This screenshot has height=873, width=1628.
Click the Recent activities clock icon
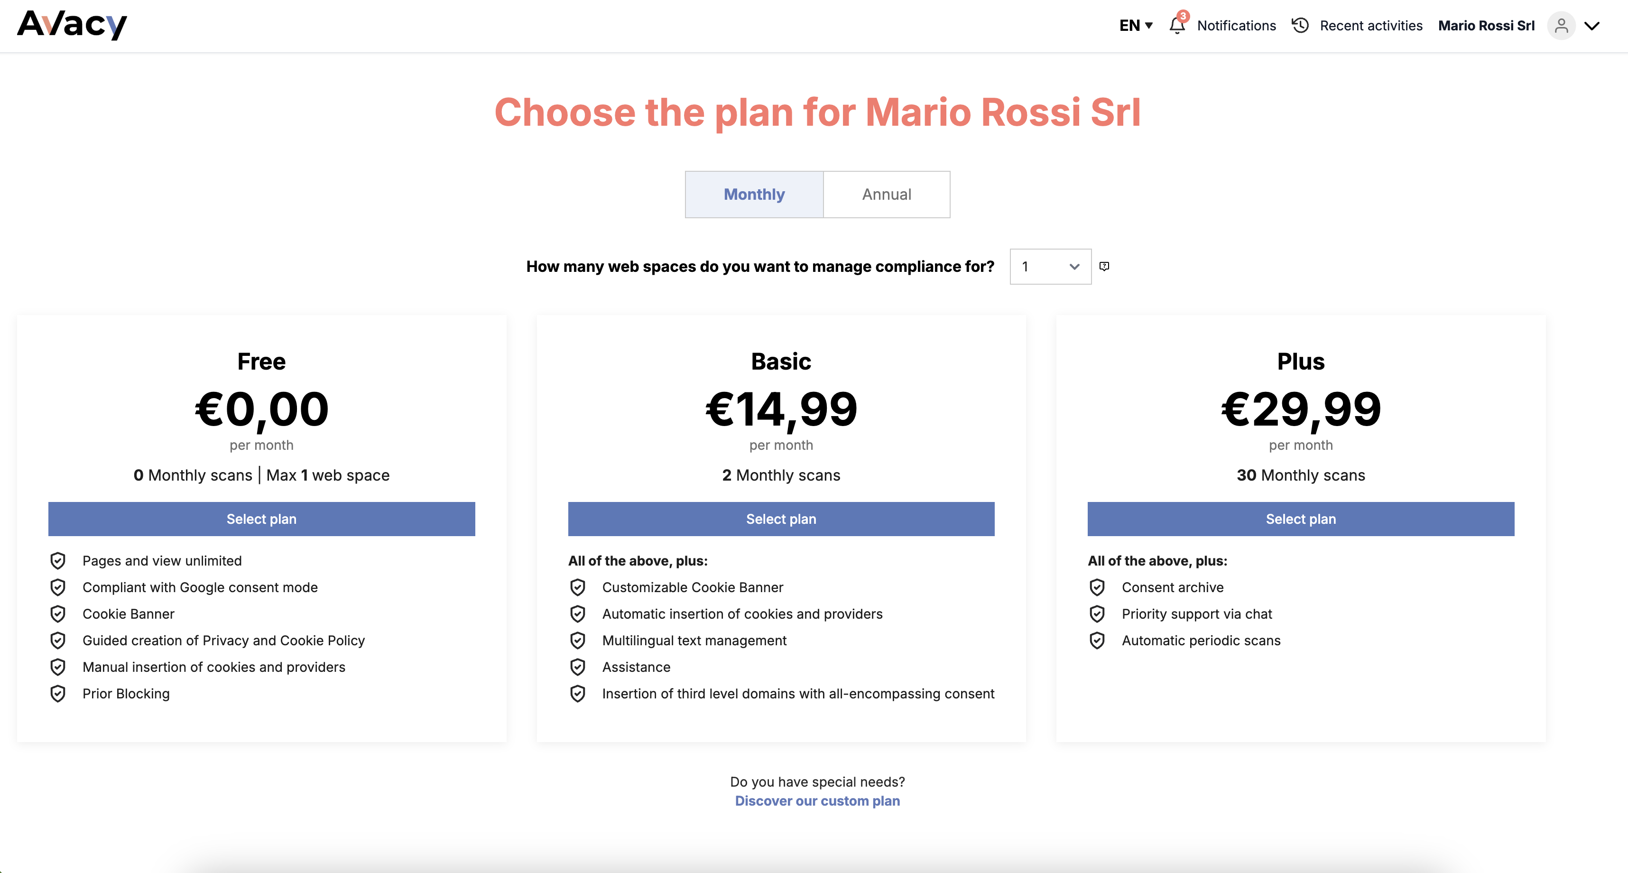click(x=1300, y=25)
